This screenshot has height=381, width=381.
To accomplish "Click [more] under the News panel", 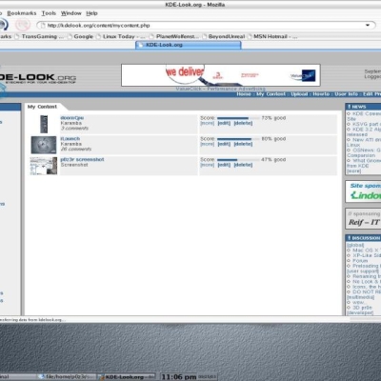I will coord(353,171).
